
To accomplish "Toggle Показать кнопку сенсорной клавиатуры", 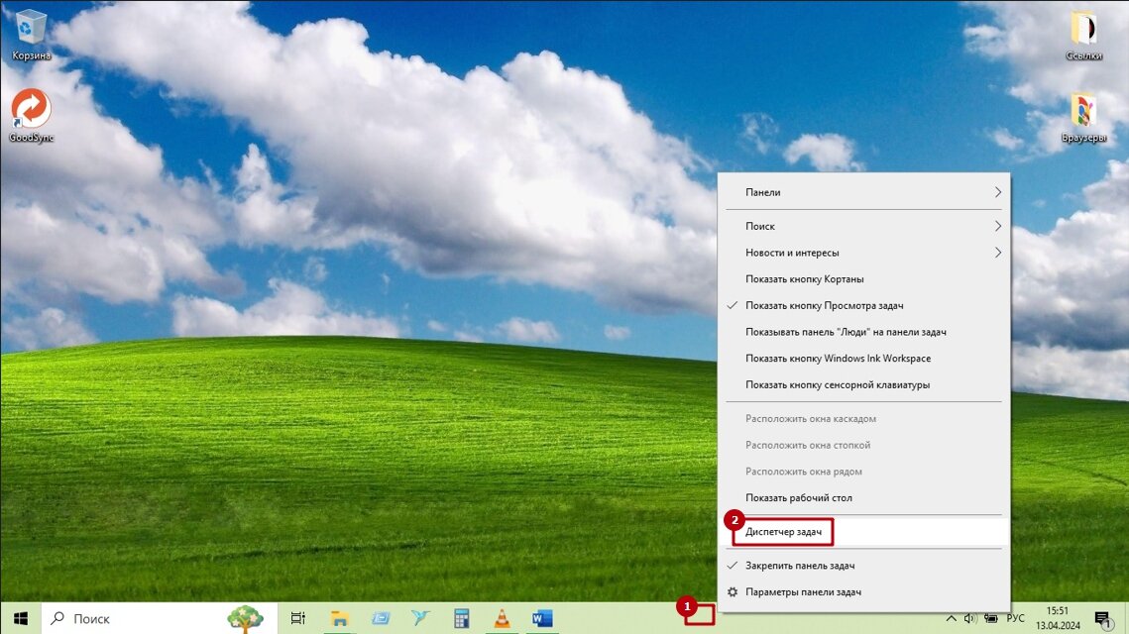I will [864, 385].
